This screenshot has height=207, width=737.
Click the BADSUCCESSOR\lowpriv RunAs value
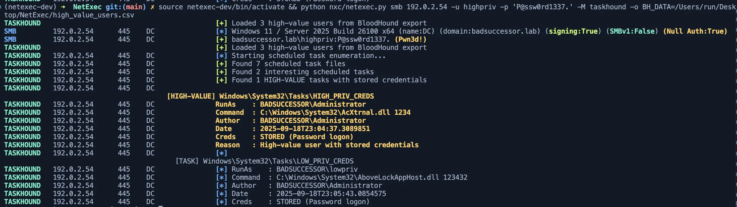[x=317, y=169]
